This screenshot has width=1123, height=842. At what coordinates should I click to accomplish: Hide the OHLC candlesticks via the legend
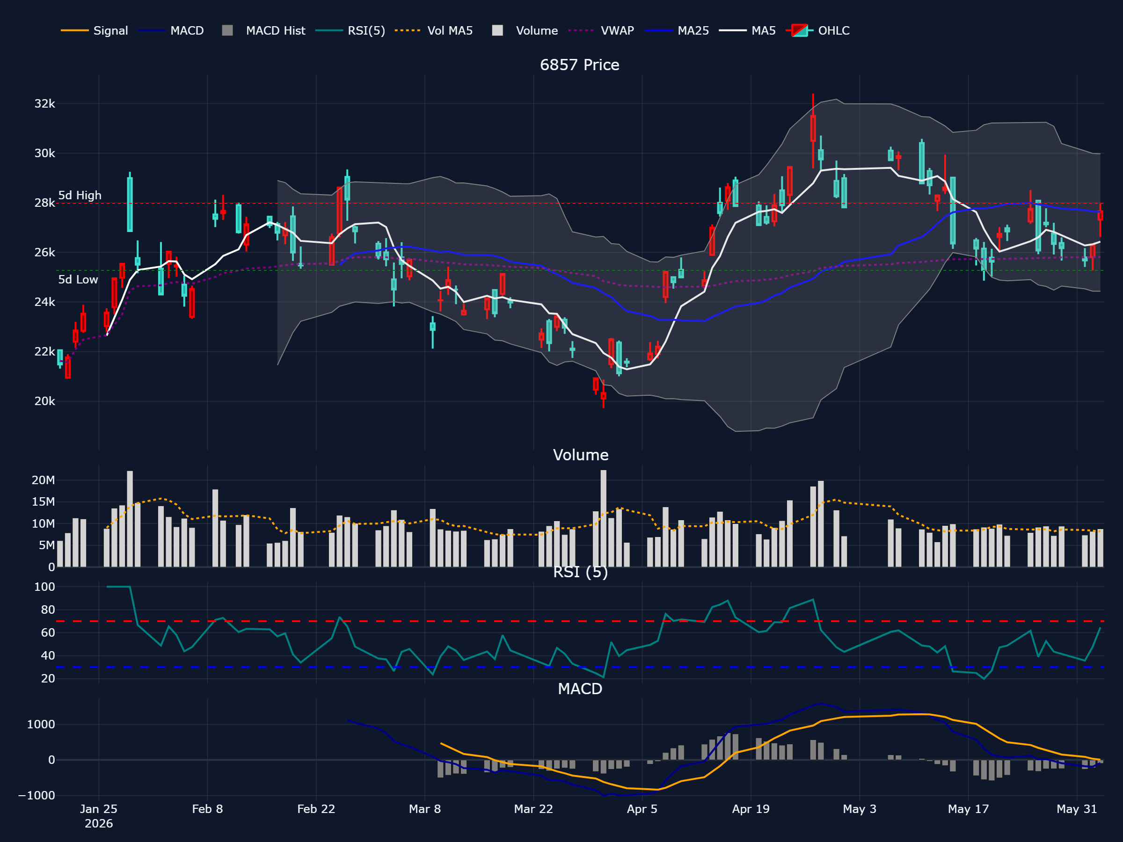[x=817, y=30]
